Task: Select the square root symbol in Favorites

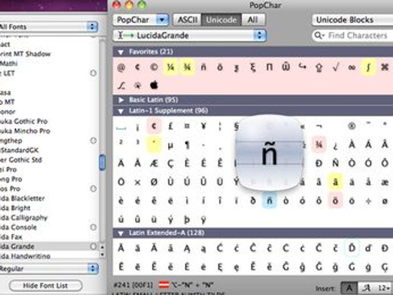Action: [335, 67]
